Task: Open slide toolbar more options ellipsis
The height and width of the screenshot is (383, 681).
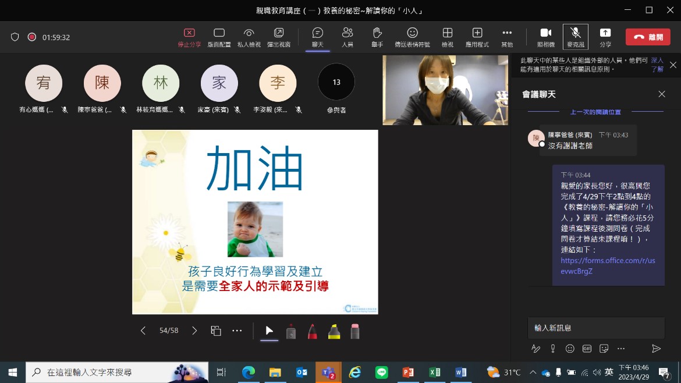Action: pos(237,331)
